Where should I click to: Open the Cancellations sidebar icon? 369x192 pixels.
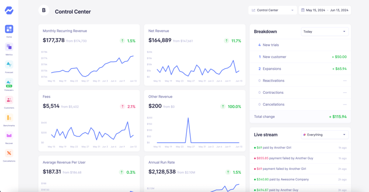(9, 153)
